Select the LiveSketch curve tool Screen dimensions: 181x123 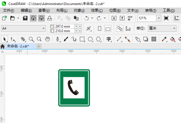click(74, 39)
